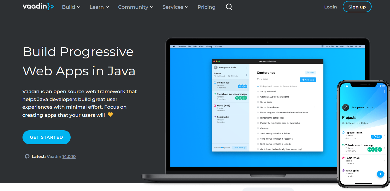Expand the Learn dropdown menu
Image resolution: width=390 pixels, height=191 pixels.
(99, 7)
